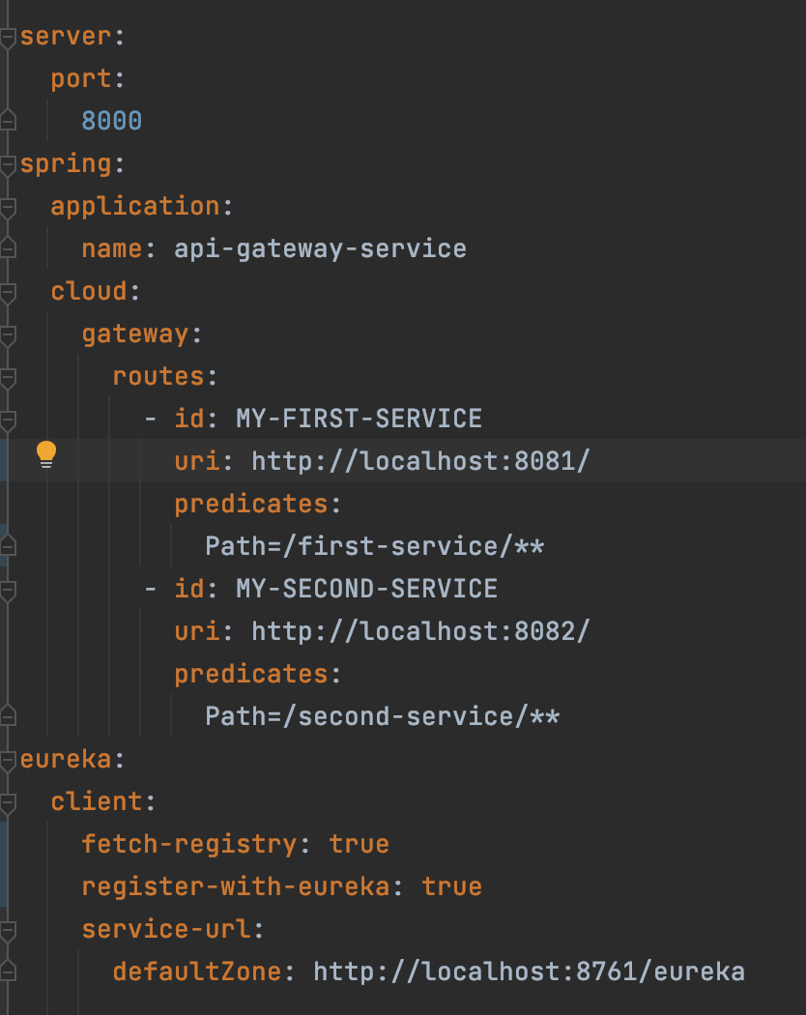Click the blue change stripe beside fetch-registry
Viewport: 806px width, 1015px height.
coord(5,844)
